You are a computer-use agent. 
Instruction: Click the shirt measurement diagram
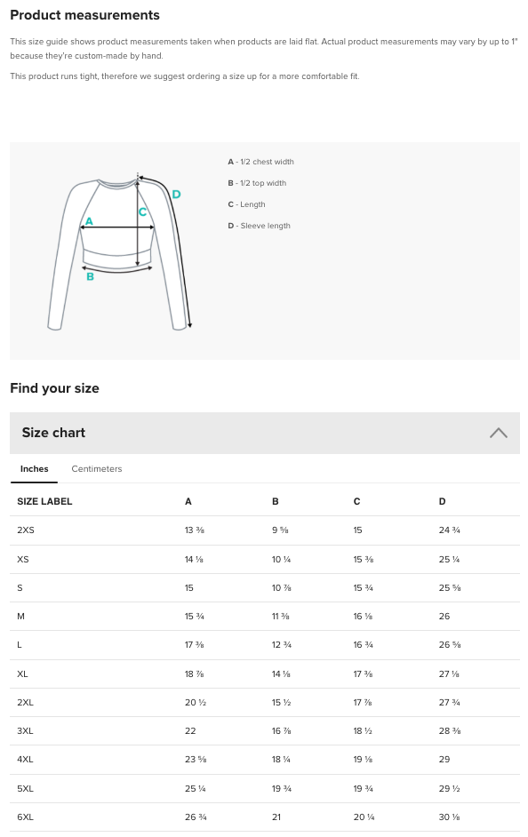(120, 249)
